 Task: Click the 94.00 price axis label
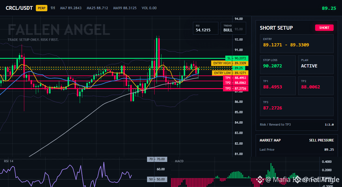(239, 19)
